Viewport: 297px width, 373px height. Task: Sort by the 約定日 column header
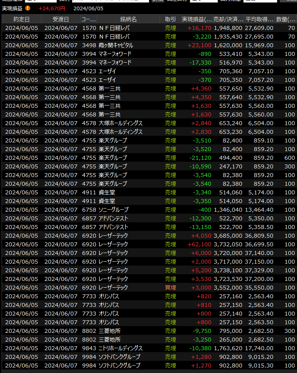21,19
